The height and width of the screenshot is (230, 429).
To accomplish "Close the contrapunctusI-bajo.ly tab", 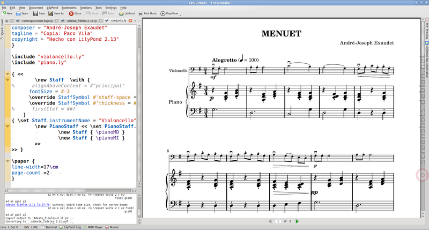I will coord(57,20).
